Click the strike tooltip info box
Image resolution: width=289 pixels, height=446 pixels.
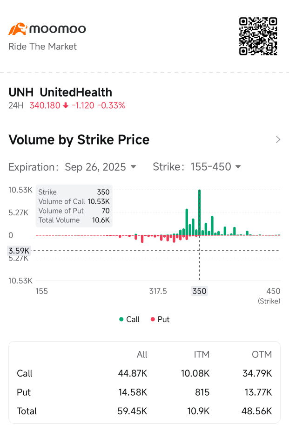(x=74, y=206)
